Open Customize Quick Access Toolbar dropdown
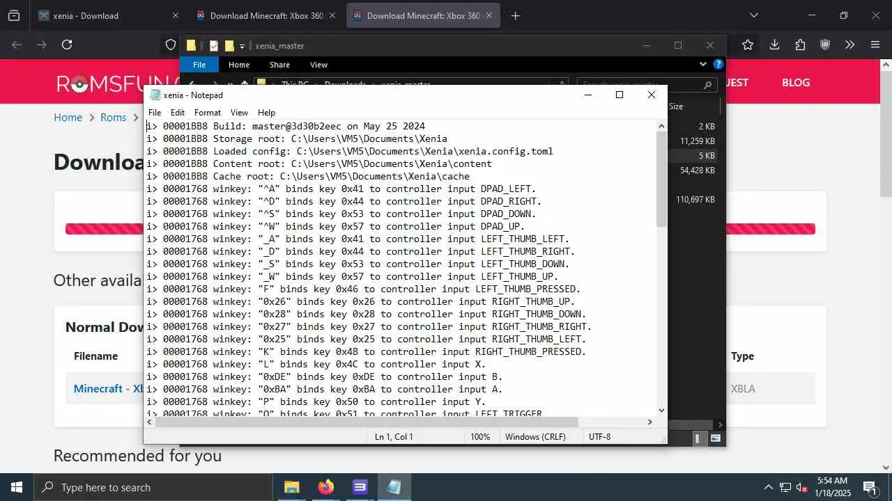892x501 pixels. (242, 46)
